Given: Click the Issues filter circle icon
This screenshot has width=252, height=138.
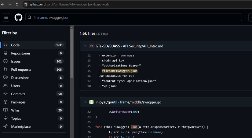Looking at the screenshot, I should point(5,61).
